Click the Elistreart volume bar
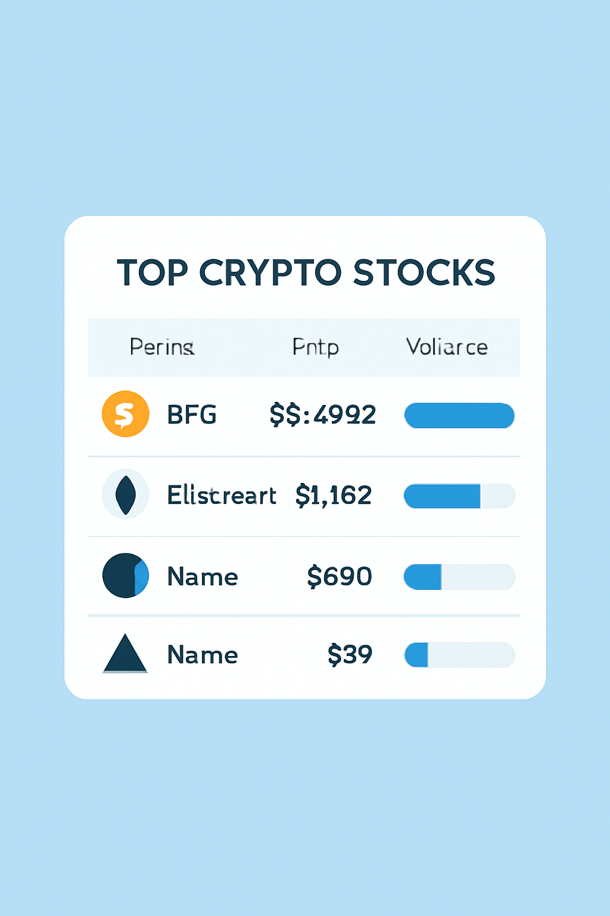The height and width of the screenshot is (916, 610). (459, 496)
